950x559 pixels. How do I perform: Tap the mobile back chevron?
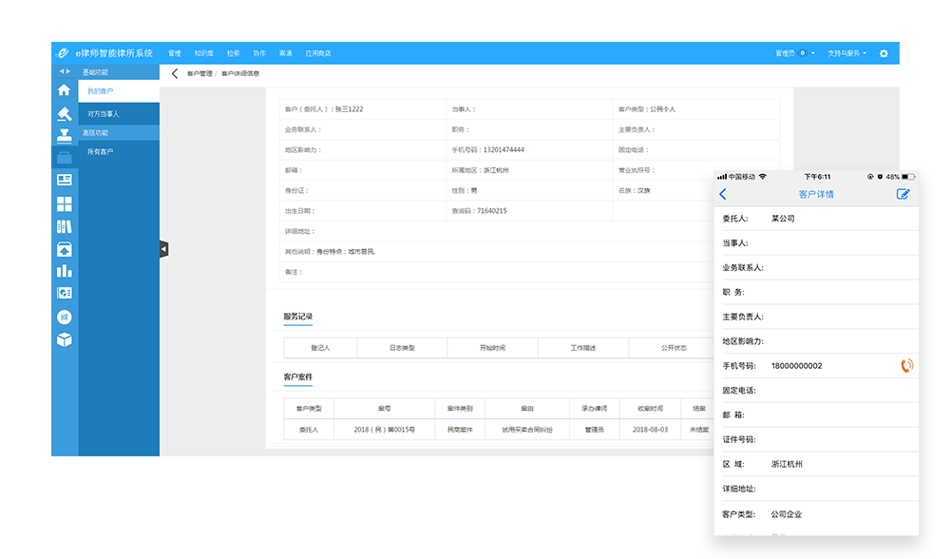point(723,194)
